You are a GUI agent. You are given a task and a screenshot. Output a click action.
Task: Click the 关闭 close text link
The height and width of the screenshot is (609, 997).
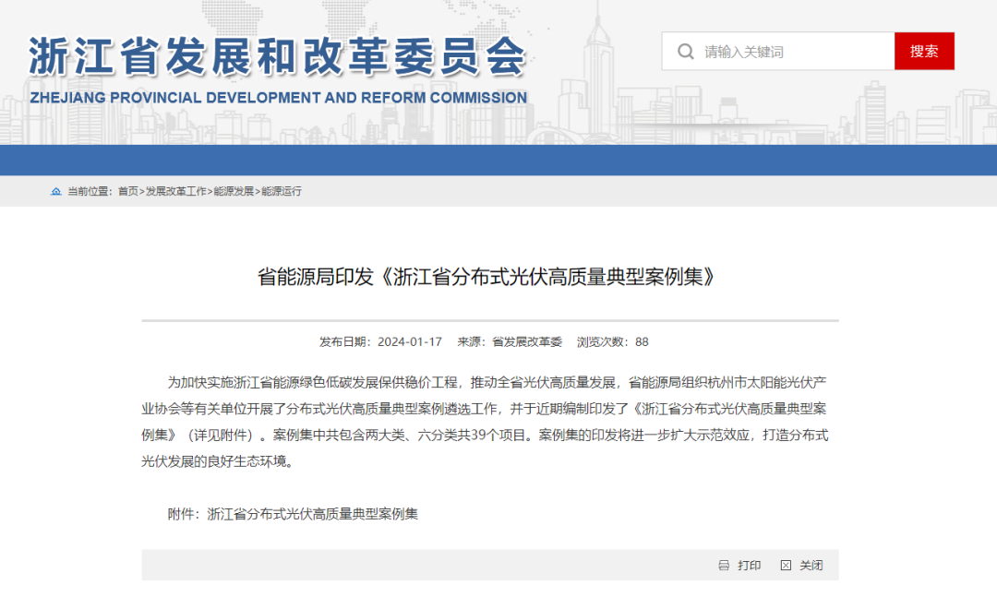tap(811, 566)
